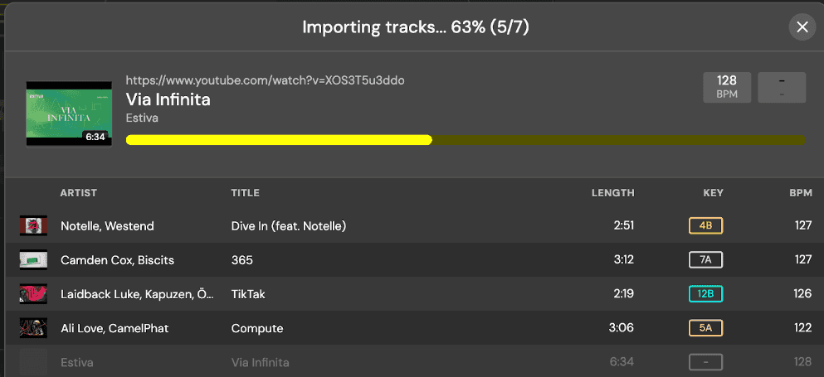The height and width of the screenshot is (377, 824).
Task: Click the 7A key badge
Action: coord(705,260)
